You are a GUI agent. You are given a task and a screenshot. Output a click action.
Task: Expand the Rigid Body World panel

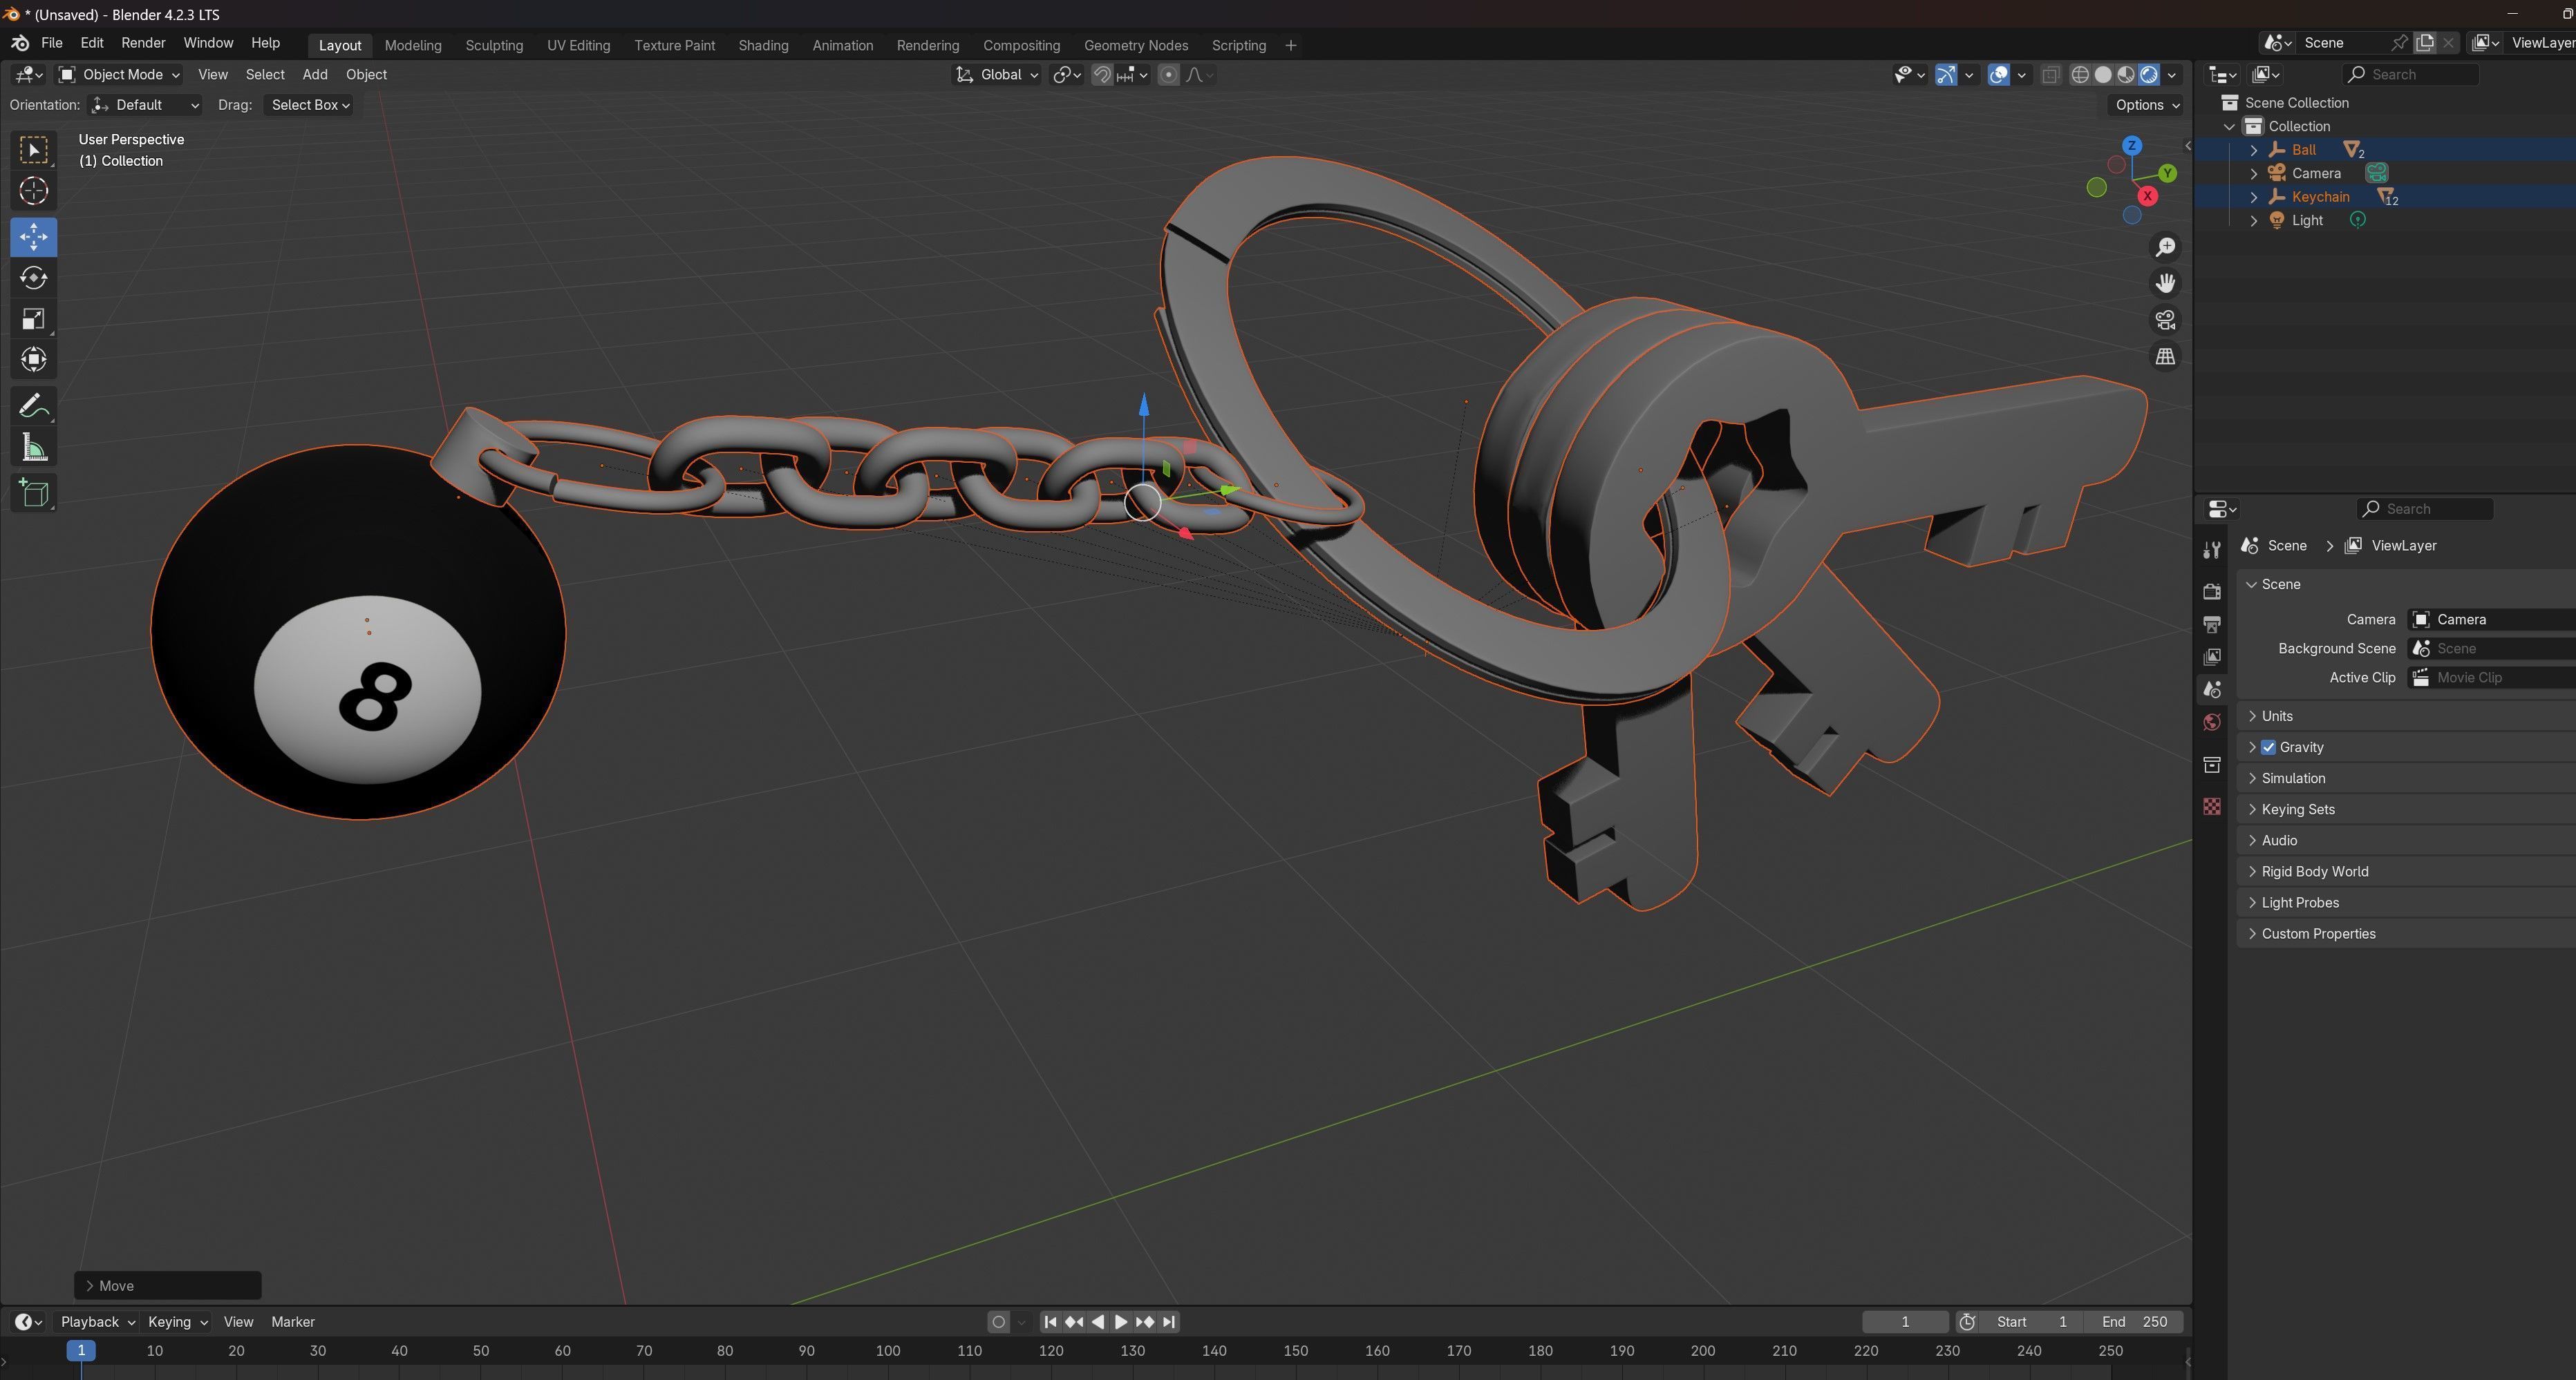click(x=2314, y=872)
